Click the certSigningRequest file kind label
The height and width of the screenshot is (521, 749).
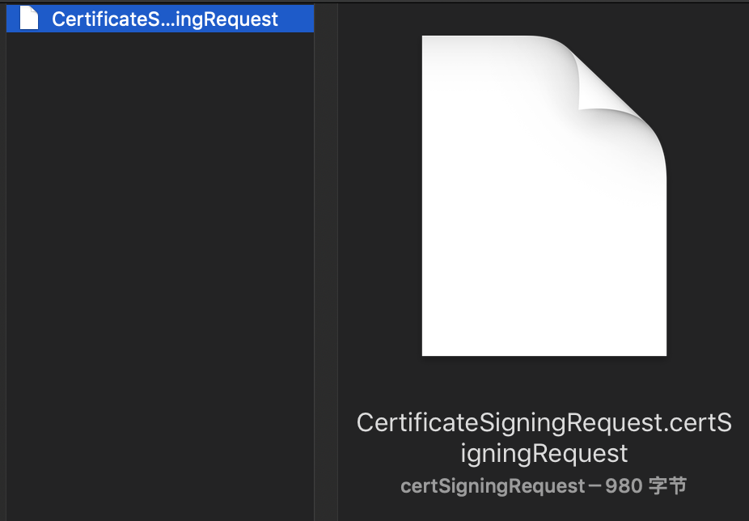[x=493, y=486]
